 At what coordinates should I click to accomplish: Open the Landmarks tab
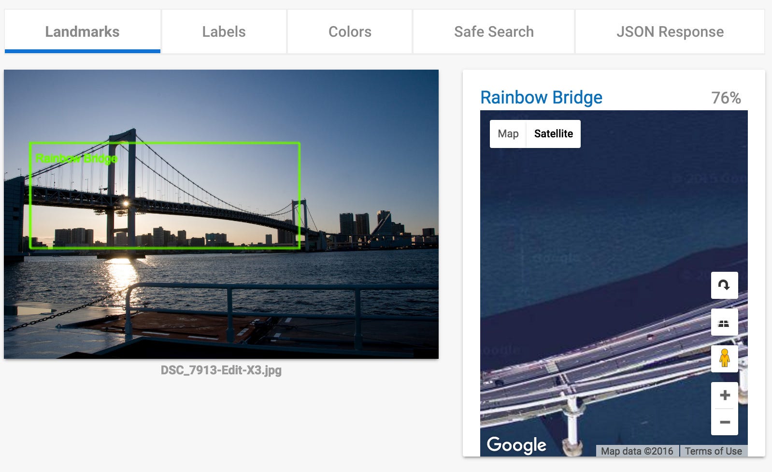click(82, 32)
